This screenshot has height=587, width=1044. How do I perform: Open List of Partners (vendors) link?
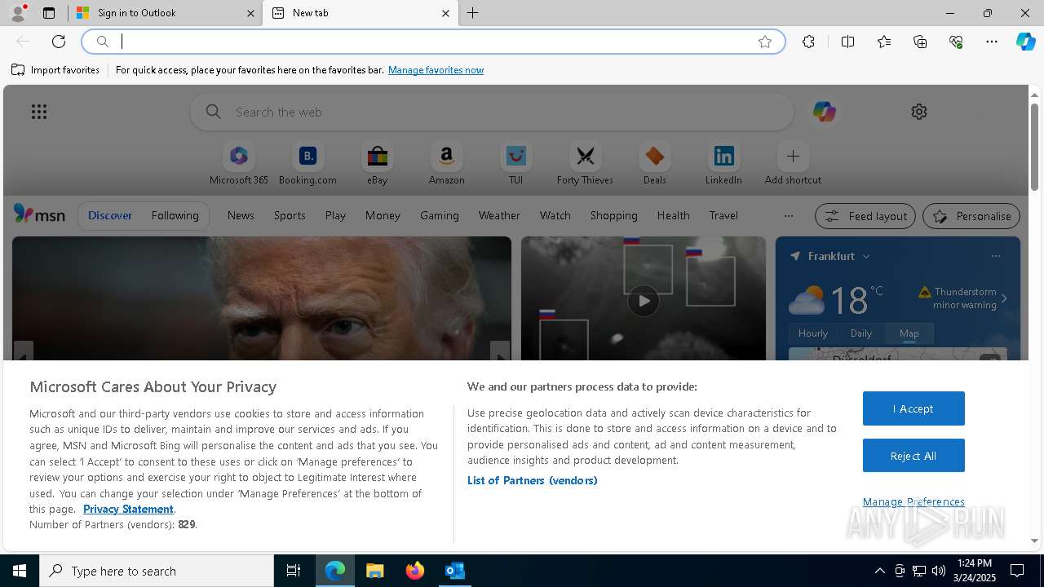532,480
